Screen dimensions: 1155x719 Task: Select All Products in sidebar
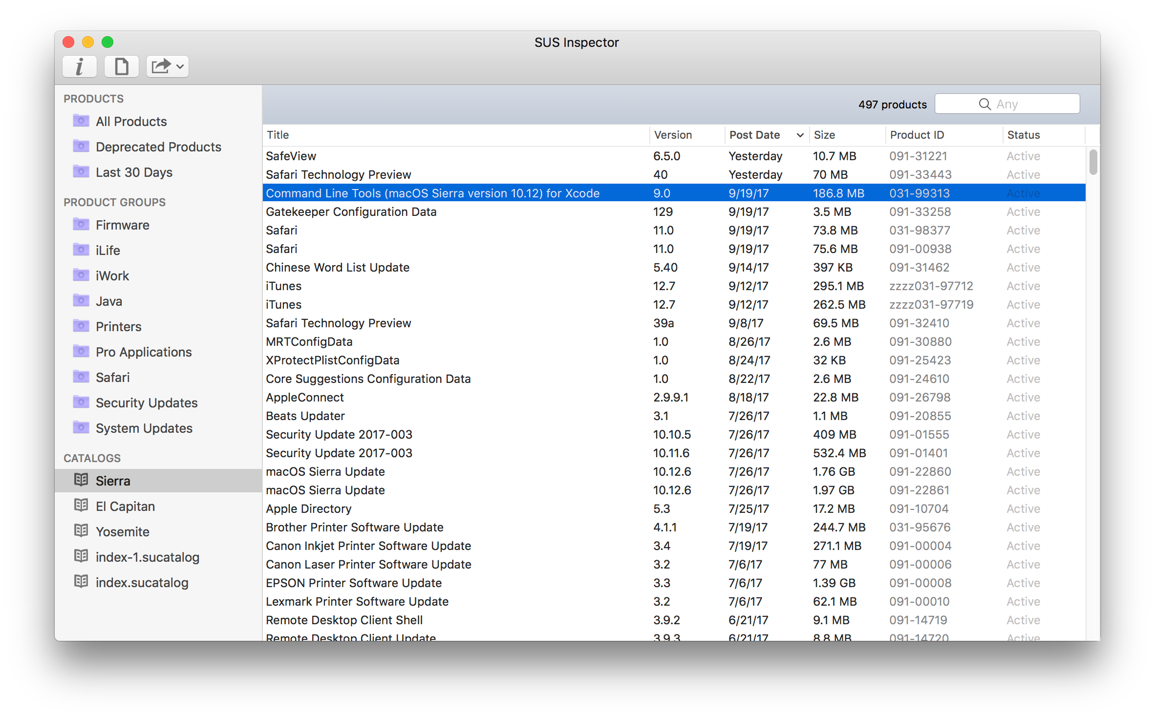click(131, 121)
